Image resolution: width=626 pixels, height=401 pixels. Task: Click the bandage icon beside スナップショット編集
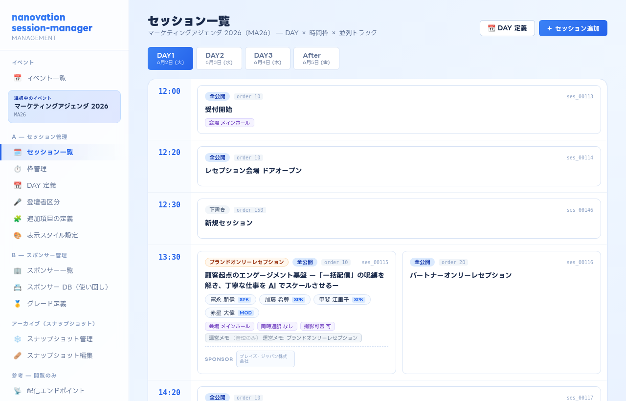18,356
